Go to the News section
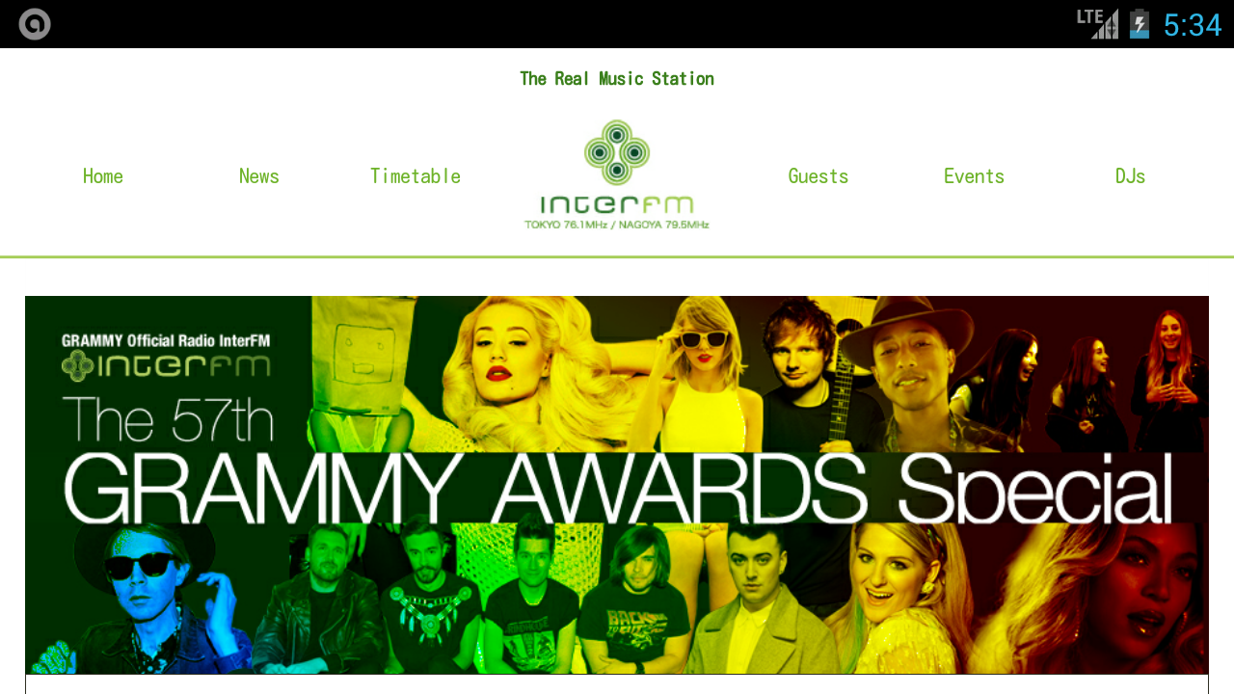This screenshot has width=1234, height=694. click(259, 176)
